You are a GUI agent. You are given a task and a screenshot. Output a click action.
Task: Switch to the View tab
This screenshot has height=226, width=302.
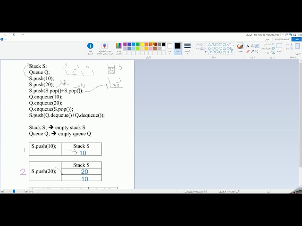[x=267, y=39]
